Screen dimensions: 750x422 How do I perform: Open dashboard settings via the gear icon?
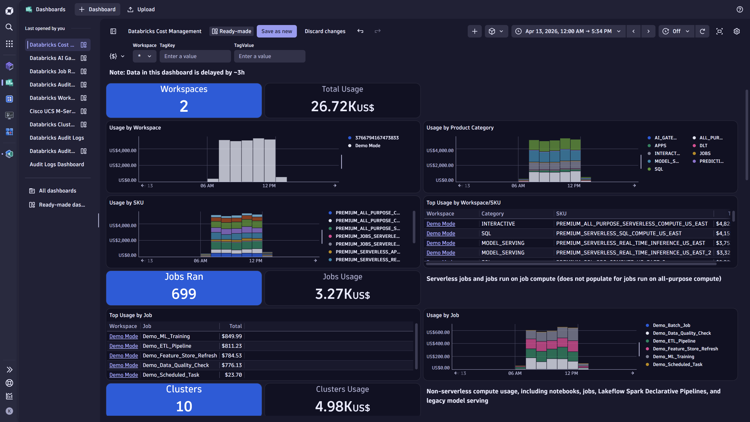tap(737, 31)
